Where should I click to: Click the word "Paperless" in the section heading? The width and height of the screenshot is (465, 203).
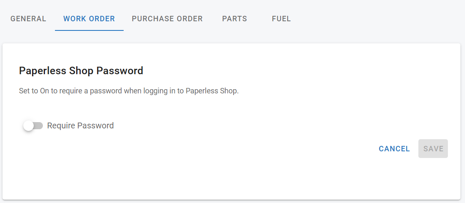coord(40,71)
